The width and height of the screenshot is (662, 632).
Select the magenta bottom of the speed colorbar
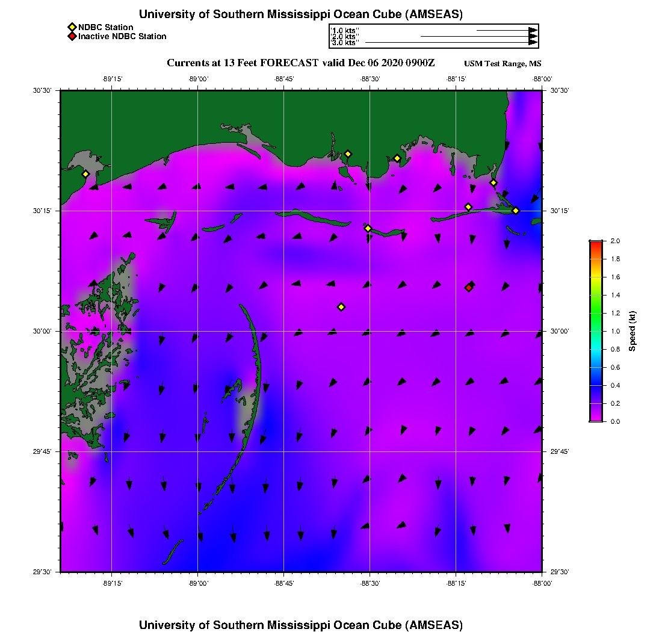595,418
